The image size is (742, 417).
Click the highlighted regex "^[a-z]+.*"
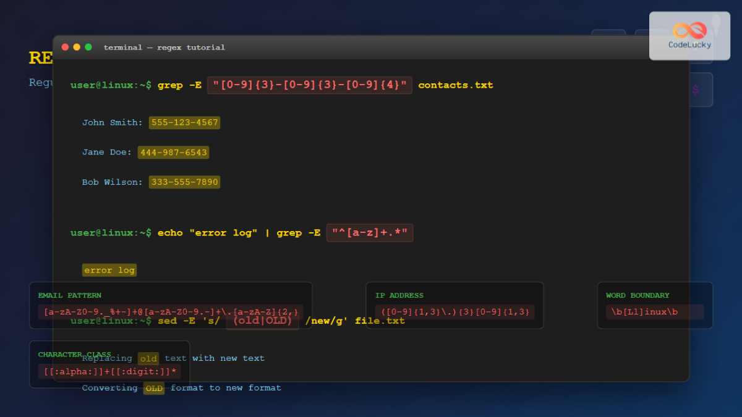point(369,233)
